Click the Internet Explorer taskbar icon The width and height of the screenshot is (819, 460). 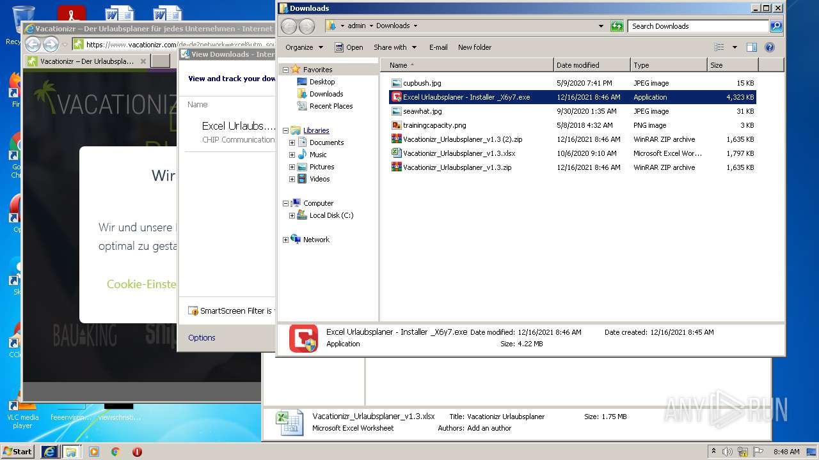[49, 452]
